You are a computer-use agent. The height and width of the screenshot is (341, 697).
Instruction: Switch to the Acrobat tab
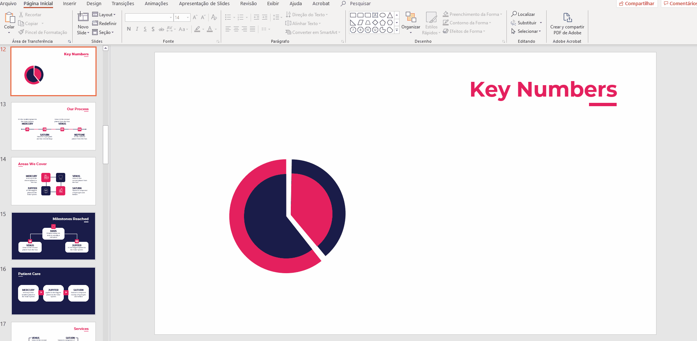click(321, 4)
